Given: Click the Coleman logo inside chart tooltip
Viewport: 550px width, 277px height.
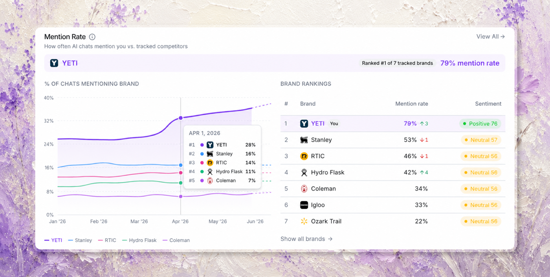Looking at the screenshot, I should [x=210, y=181].
